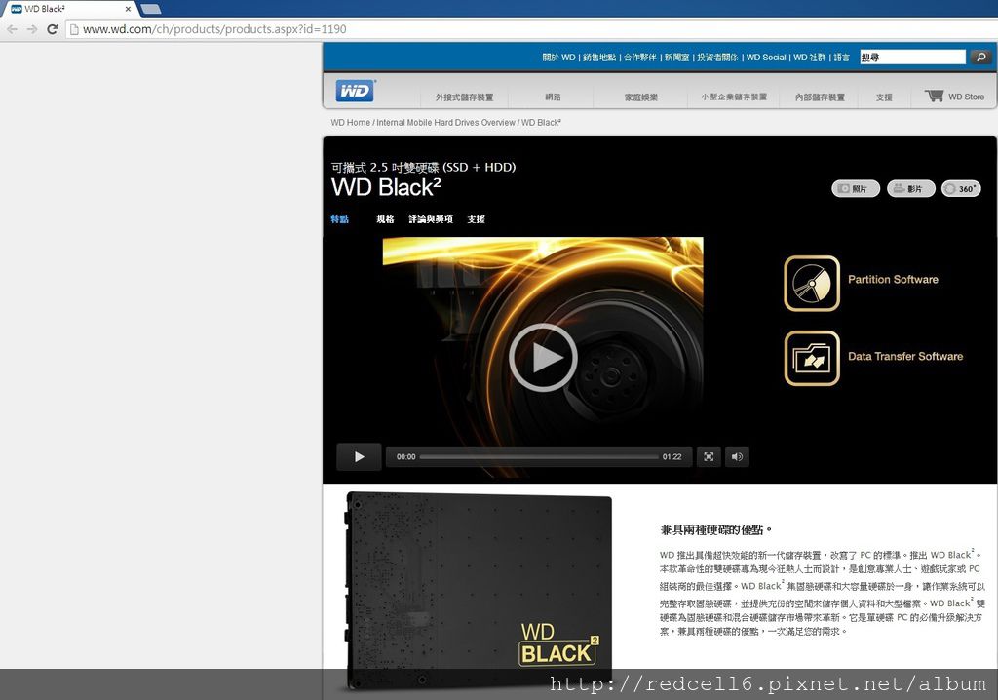Click the browser Back arrow

click(12, 29)
